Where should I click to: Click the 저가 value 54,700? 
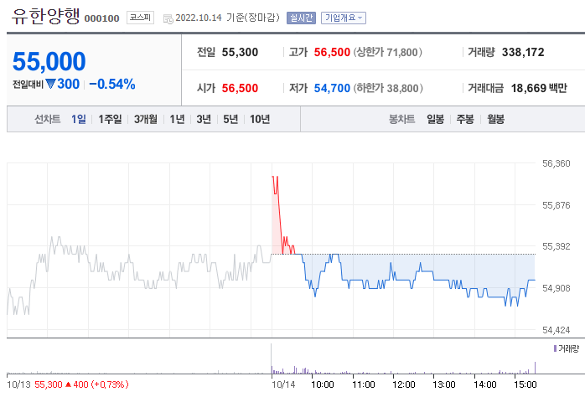[332, 88]
